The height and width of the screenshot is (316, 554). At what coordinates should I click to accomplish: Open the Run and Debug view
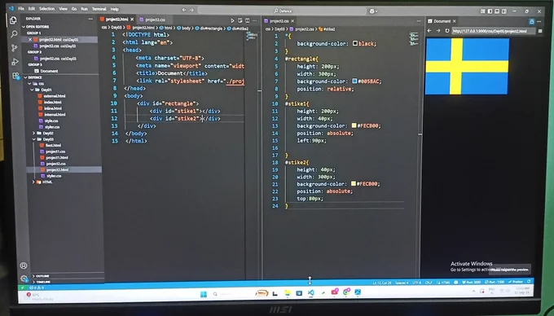coord(15,62)
